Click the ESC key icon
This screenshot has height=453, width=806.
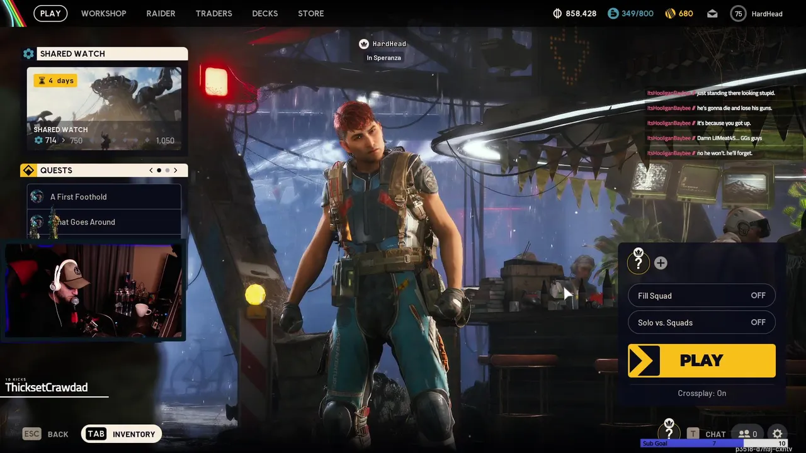[32, 433]
